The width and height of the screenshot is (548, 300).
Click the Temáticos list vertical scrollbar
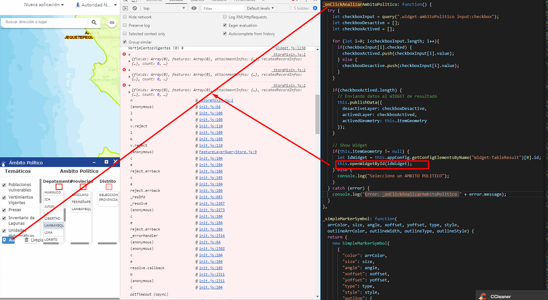(41, 191)
